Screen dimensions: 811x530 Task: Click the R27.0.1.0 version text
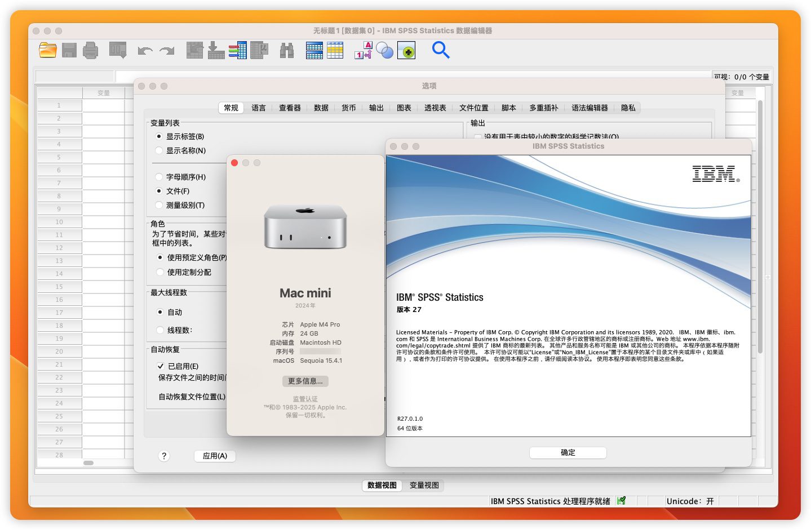tap(410, 419)
